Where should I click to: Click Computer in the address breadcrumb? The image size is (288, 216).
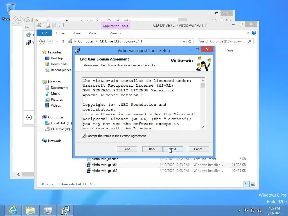[86, 41]
